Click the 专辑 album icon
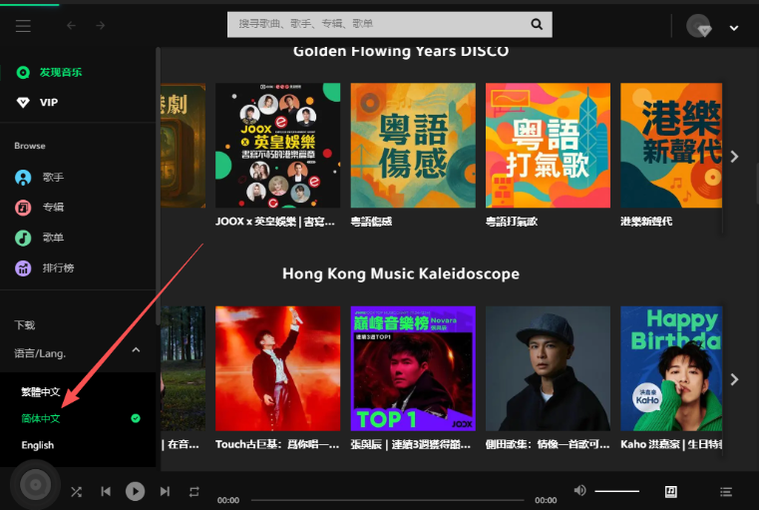759x510 pixels. pos(23,208)
